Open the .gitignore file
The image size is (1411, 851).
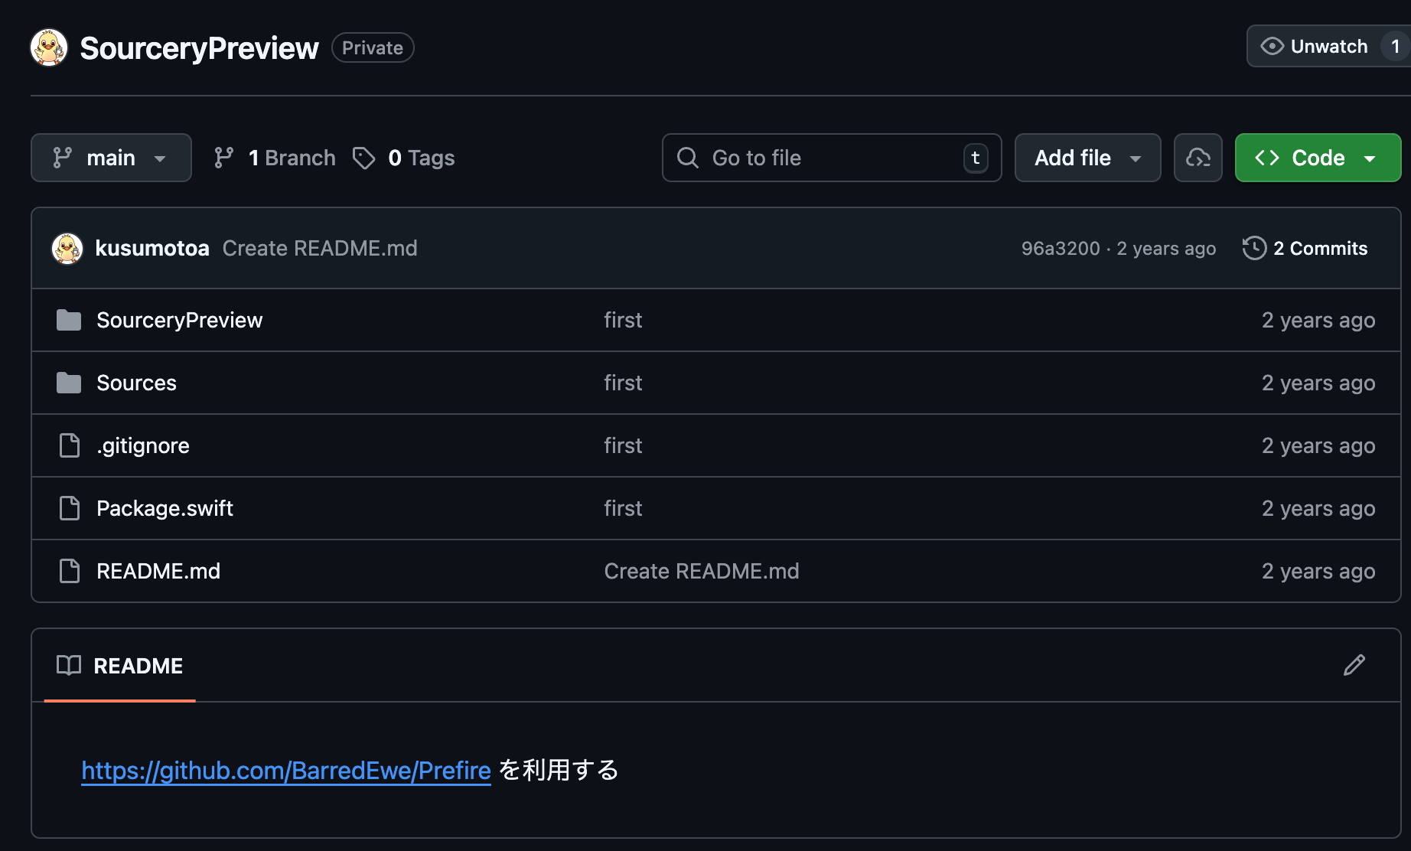pos(143,445)
